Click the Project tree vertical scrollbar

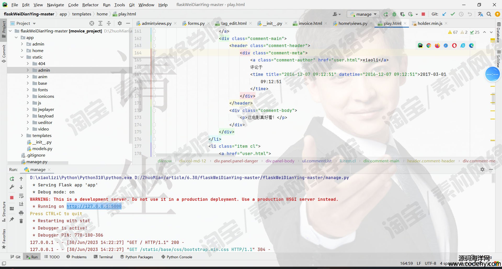point(130,86)
